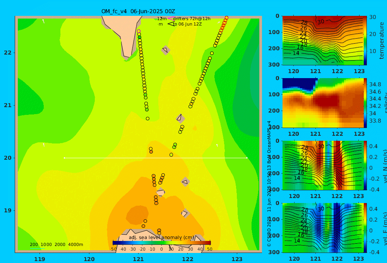Click the eastward velocity panel colorbar
This screenshot has width=387, height=263.
[365, 228]
